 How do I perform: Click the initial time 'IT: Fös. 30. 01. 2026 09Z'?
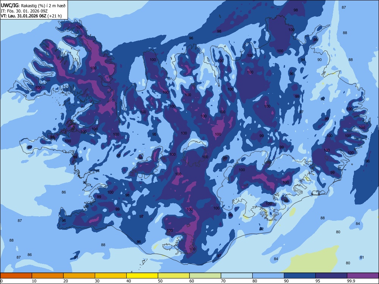(x=24, y=11)
